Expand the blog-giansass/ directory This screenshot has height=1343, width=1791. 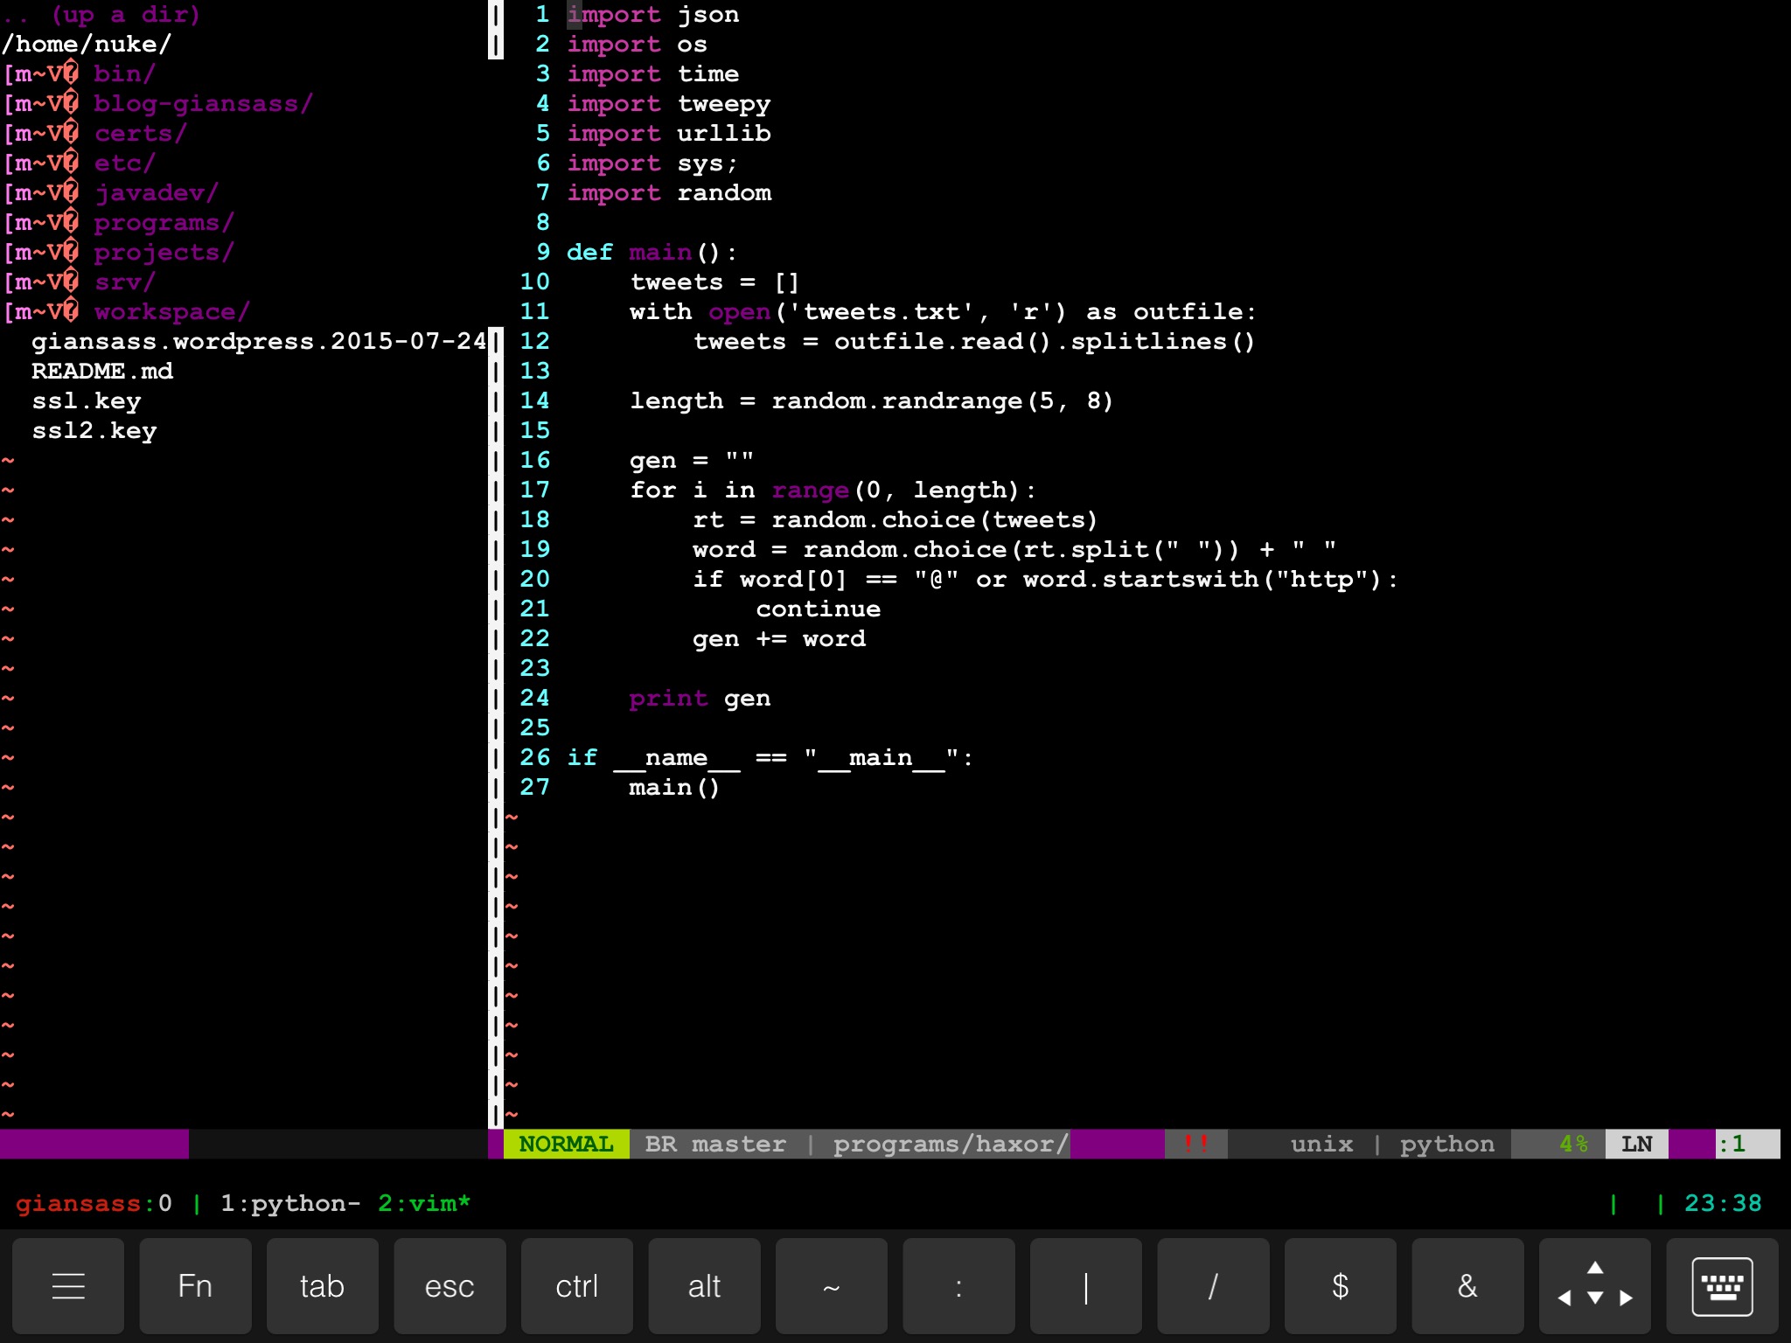(x=203, y=104)
